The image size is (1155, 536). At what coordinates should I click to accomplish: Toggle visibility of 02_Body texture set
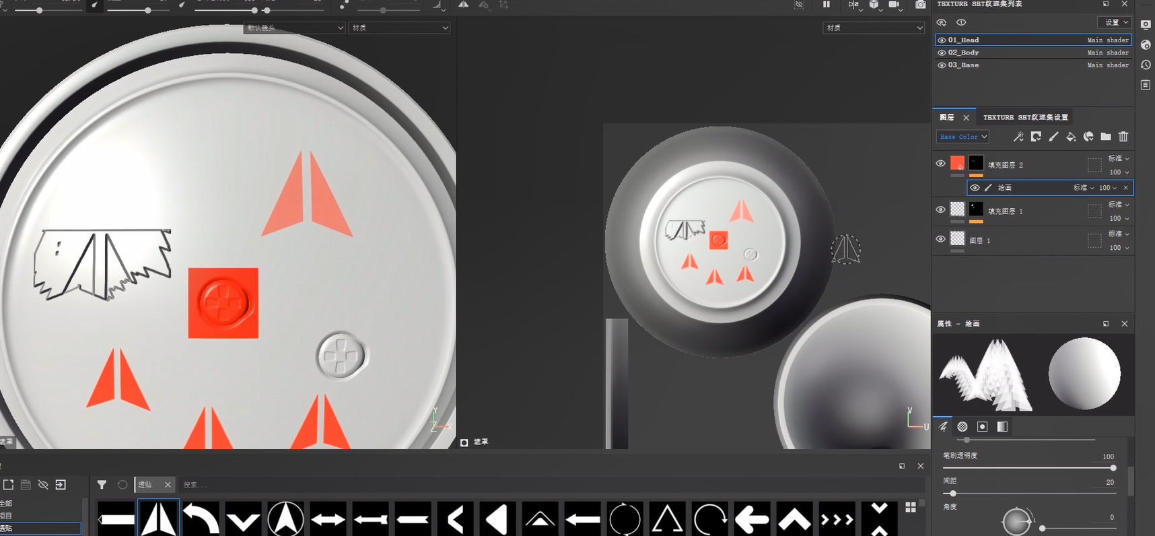942,53
